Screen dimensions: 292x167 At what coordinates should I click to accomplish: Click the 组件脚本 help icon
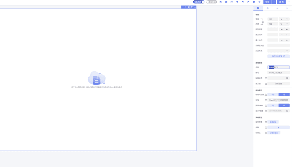point(266,122)
